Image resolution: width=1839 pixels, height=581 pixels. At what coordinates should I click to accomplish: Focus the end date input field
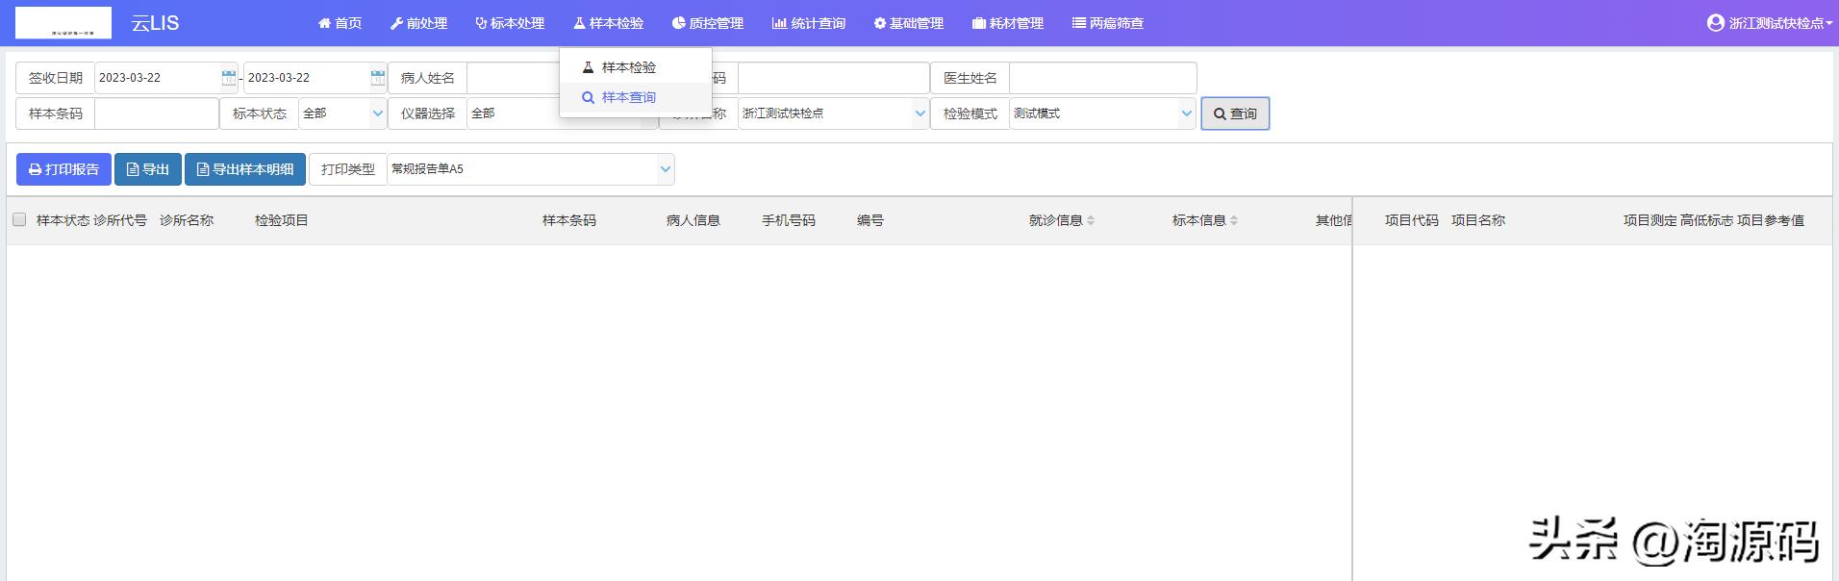pyautogui.click(x=307, y=78)
